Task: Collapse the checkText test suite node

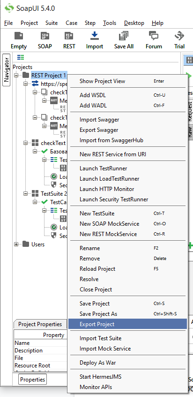Action: click(26, 143)
